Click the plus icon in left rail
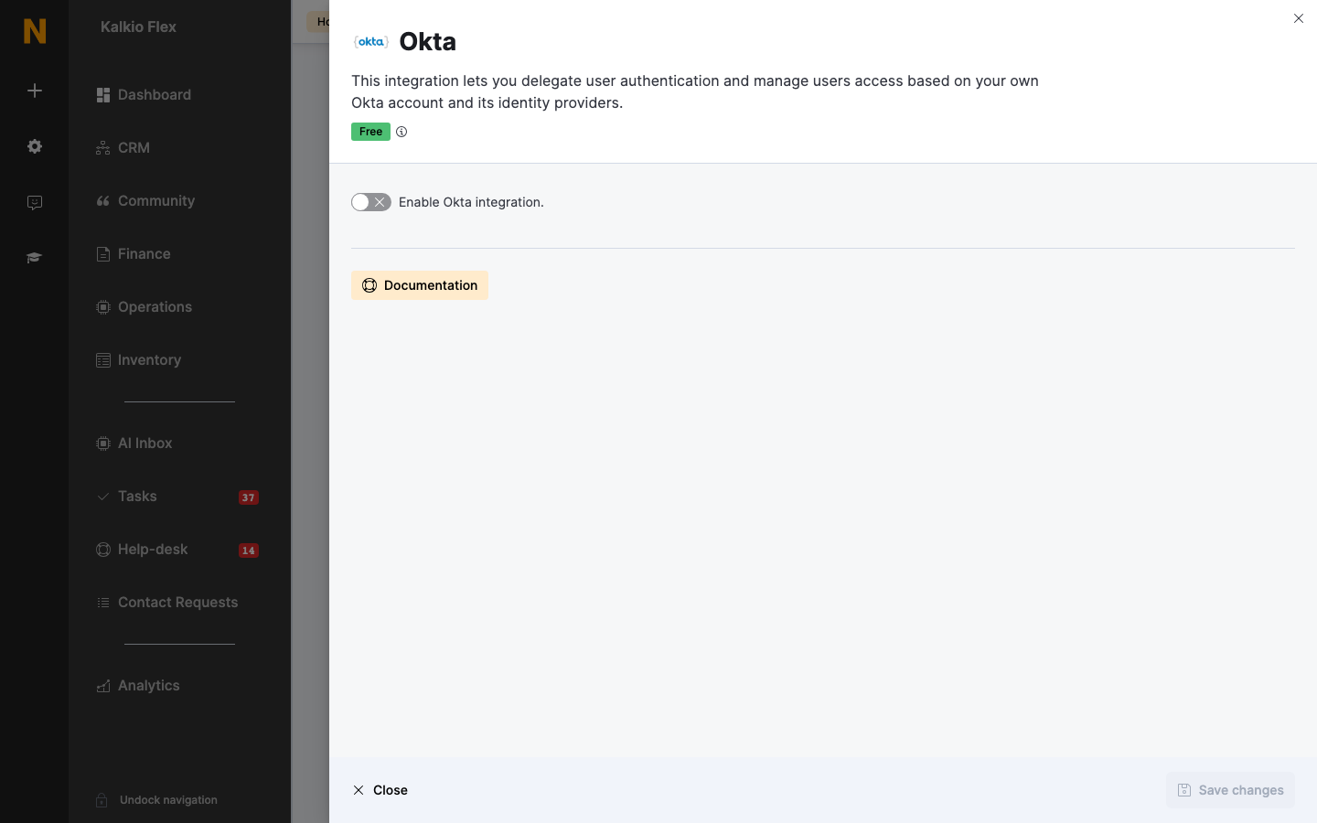Image resolution: width=1317 pixels, height=823 pixels. pos(35,91)
